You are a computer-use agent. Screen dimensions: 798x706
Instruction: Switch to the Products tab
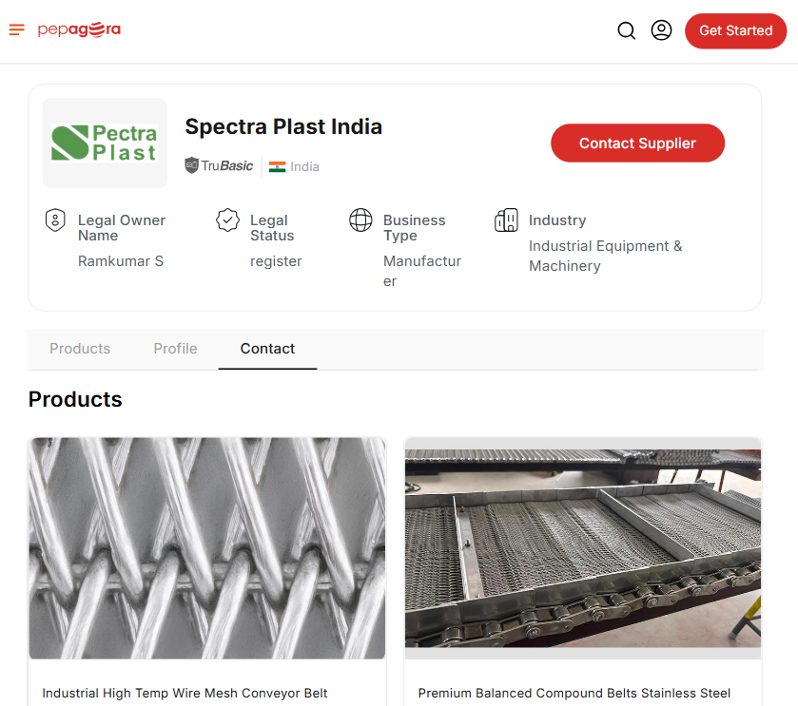point(80,349)
